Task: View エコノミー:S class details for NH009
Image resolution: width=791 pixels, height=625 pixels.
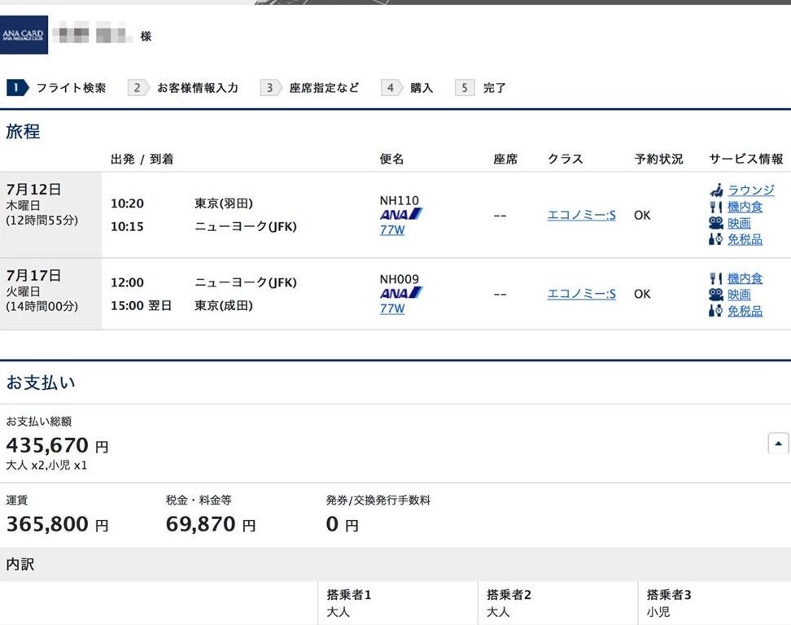Action: pos(581,294)
